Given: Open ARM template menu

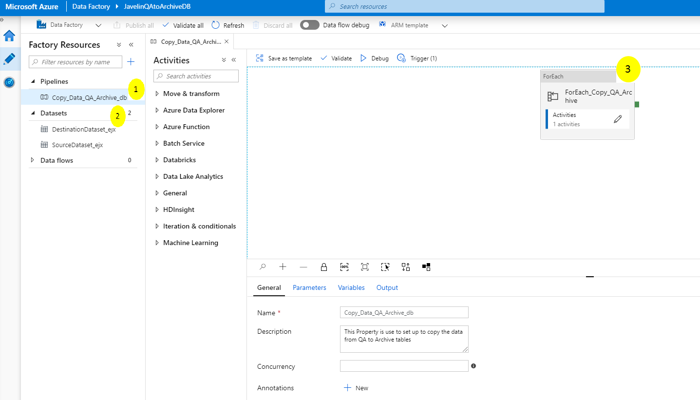Looking at the screenshot, I should pyautogui.click(x=404, y=25).
